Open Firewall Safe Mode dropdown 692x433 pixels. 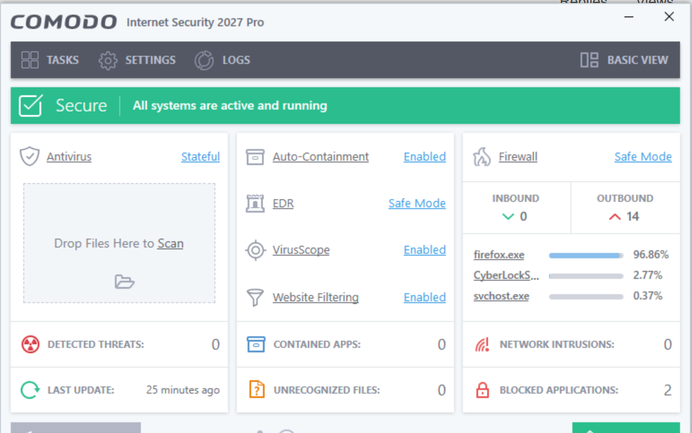[643, 157]
